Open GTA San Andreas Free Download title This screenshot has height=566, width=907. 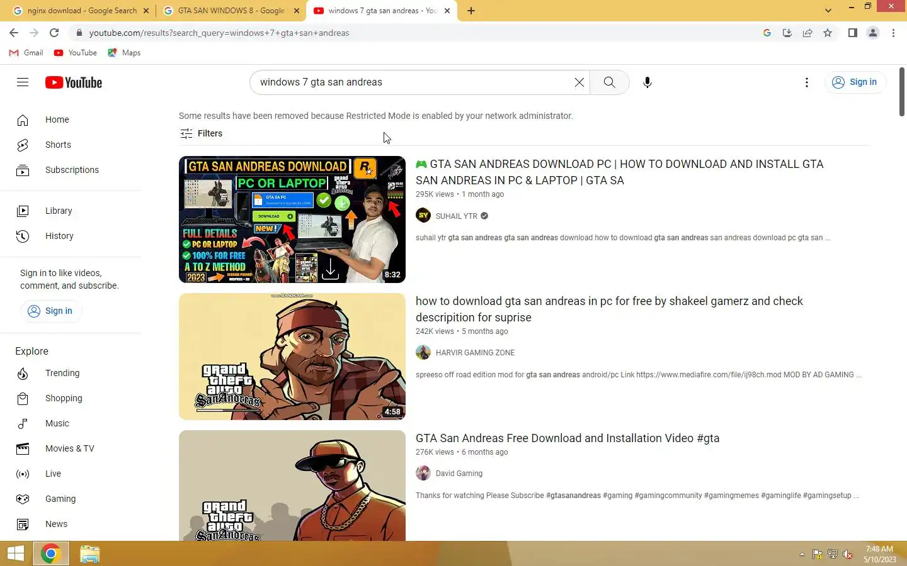(x=568, y=438)
